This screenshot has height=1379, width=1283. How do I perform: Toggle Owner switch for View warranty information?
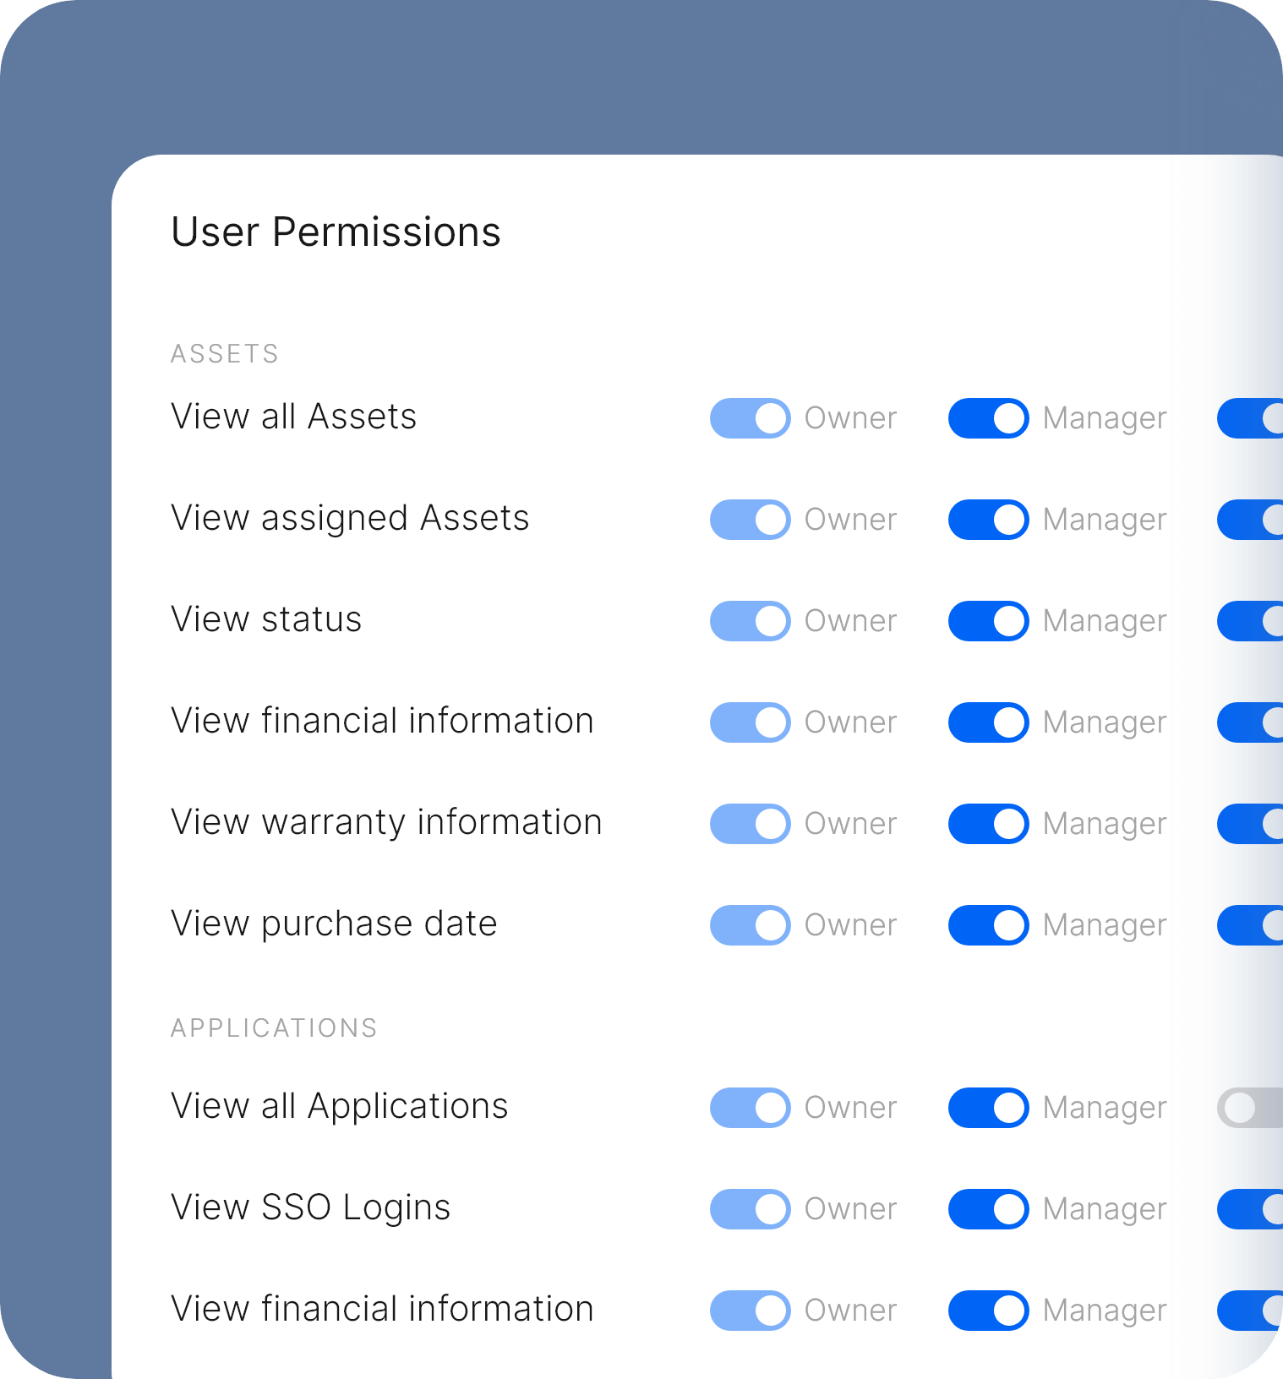coord(750,824)
